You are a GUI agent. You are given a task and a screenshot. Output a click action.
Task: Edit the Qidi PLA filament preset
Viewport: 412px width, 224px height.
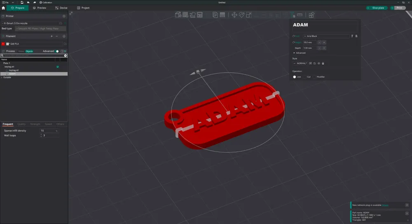click(x=65, y=44)
